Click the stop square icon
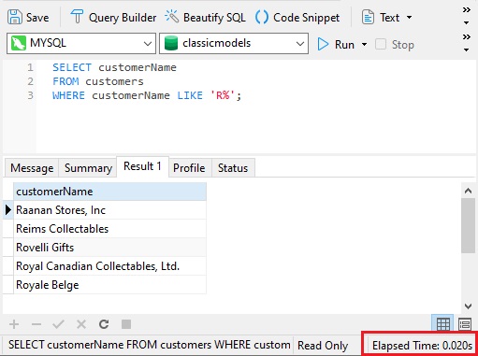 pos(126,324)
